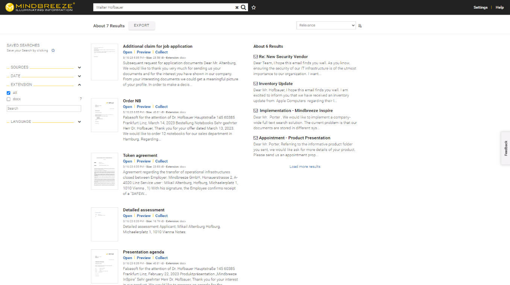The height and width of the screenshot is (285, 510).
Task: Click thumbnail of Detailed assessment
Action: 104,224
